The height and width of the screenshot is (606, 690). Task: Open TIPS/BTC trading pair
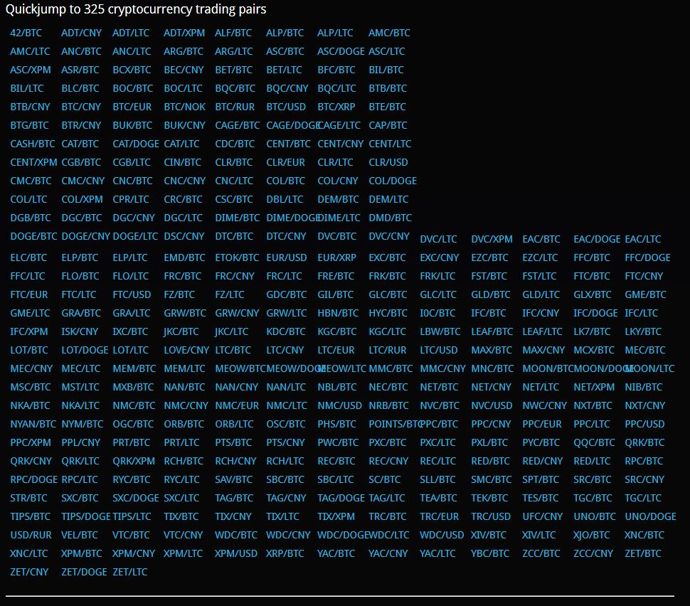[31, 516]
